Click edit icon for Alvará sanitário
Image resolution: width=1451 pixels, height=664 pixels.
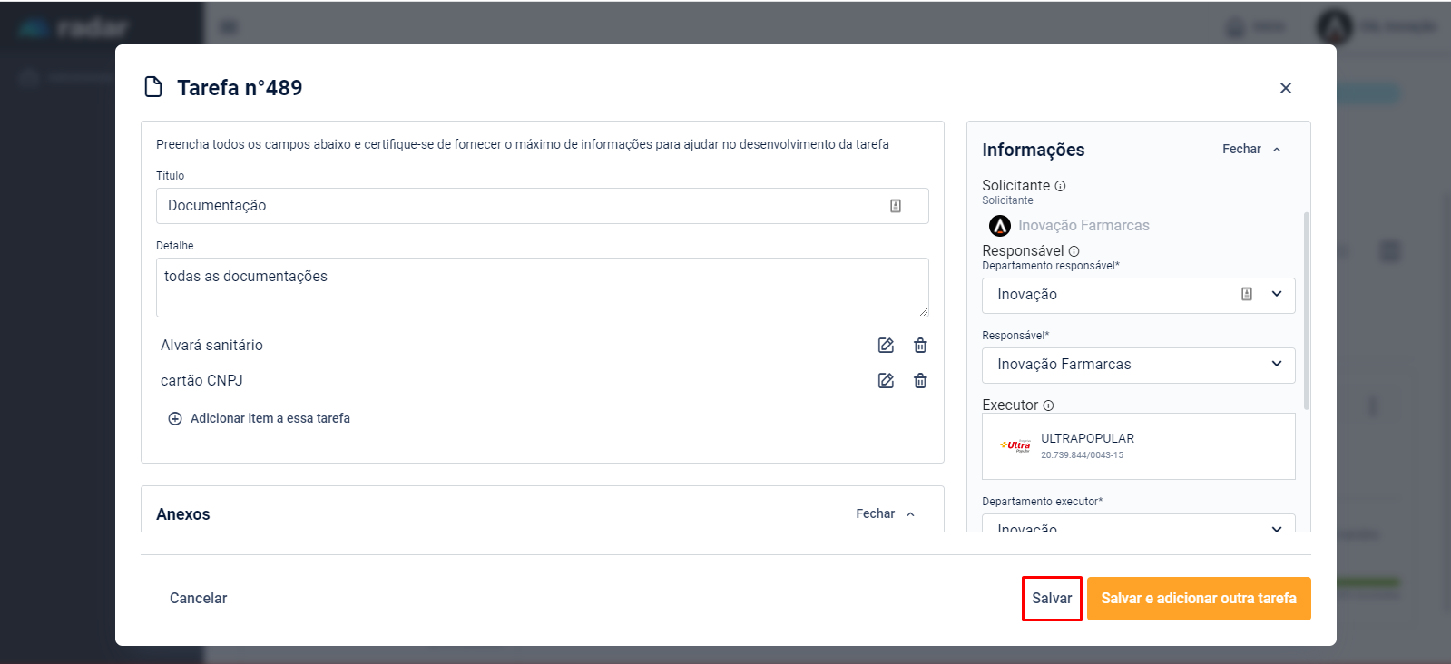pyautogui.click(x=886, y=346)
